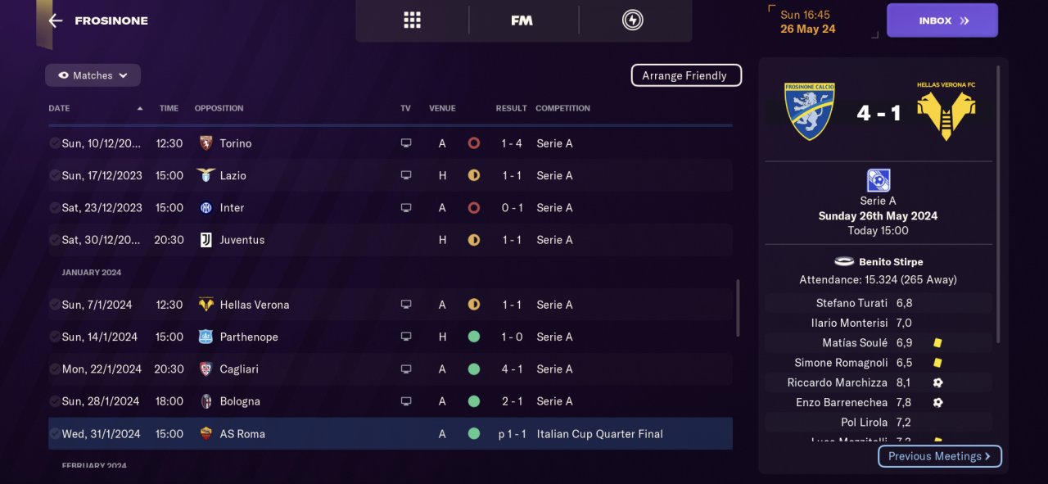1048x484 pixels.
Task: Toggle the checkmark beside the Cagliari fixture
Action: click(54, 369)
